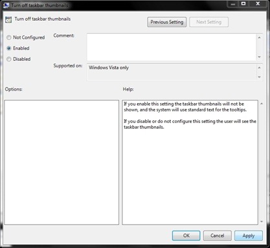Click the 'Supported on:' label

point(68,66)
